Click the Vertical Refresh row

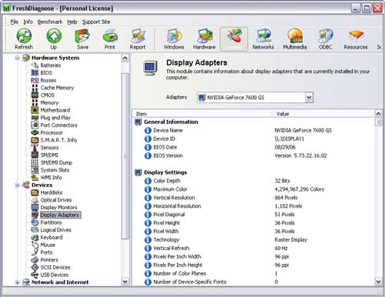253,248
